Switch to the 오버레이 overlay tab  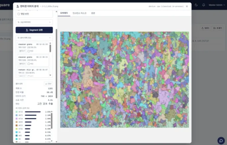click(64, 13)
